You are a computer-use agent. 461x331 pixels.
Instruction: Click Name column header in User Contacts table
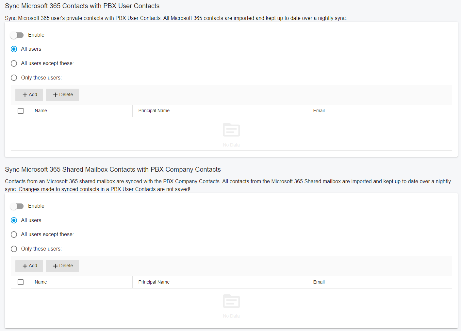[41, 111]
